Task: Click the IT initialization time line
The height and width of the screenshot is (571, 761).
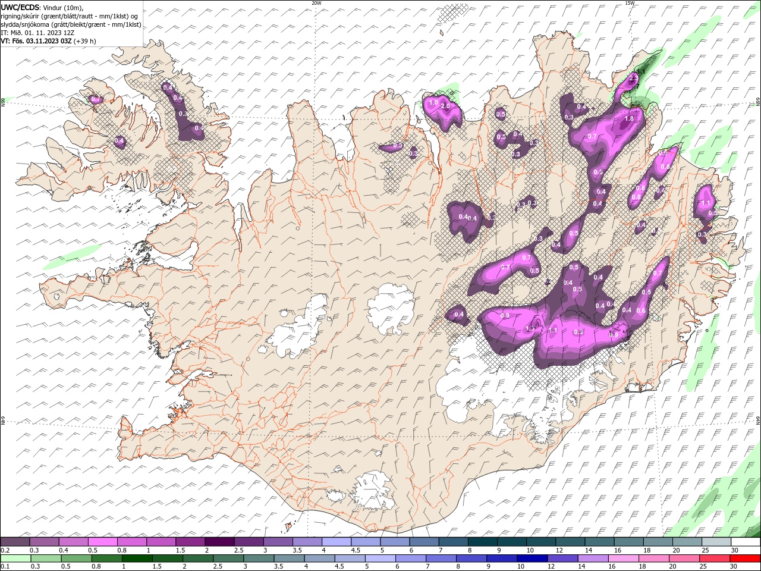Action: pos(37,33)
